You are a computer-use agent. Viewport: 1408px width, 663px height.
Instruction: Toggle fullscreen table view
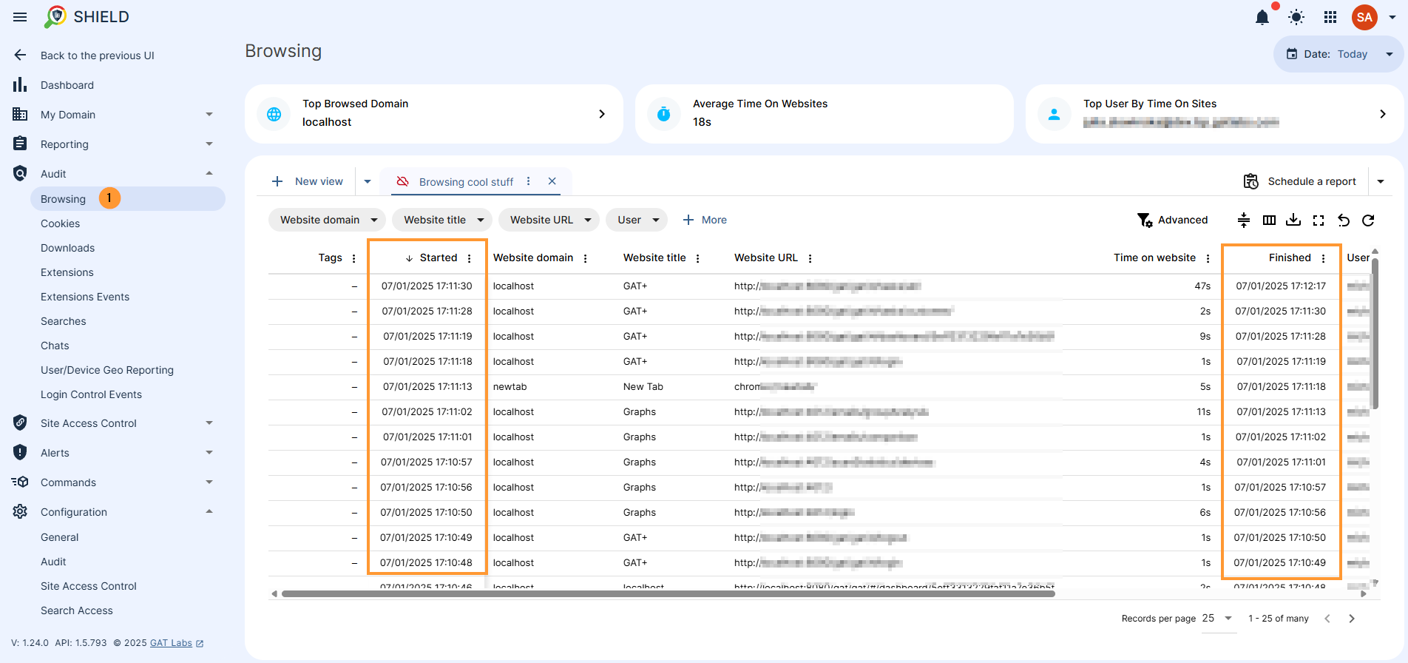[x=1319, y=220]
